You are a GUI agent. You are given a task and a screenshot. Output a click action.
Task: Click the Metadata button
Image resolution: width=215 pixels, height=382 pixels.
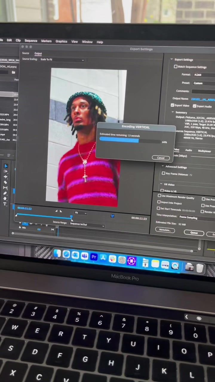point(165,230)
